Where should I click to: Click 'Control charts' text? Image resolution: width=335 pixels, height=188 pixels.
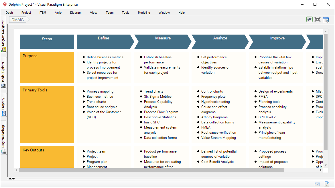[x=212, y=91]
